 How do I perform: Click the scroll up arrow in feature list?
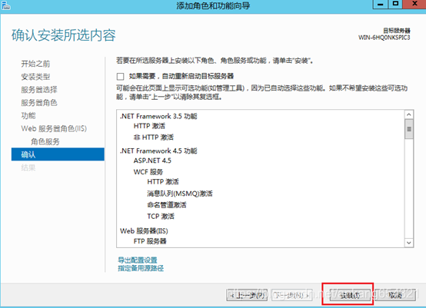coord(408,114)
